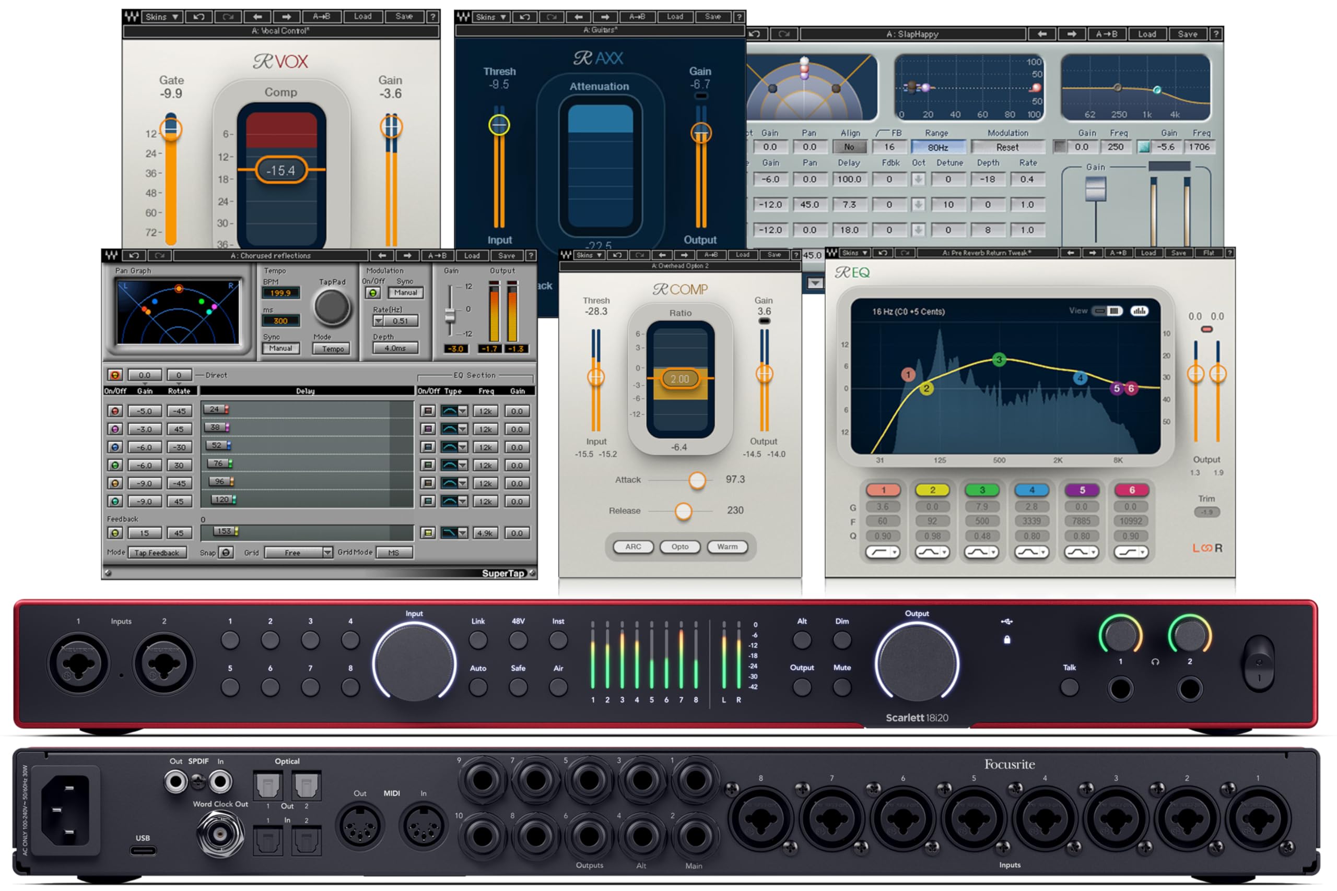Toggle the Direct channel LED in SuperTap
Screen dimensions: 1337x891
coord(116,374)
